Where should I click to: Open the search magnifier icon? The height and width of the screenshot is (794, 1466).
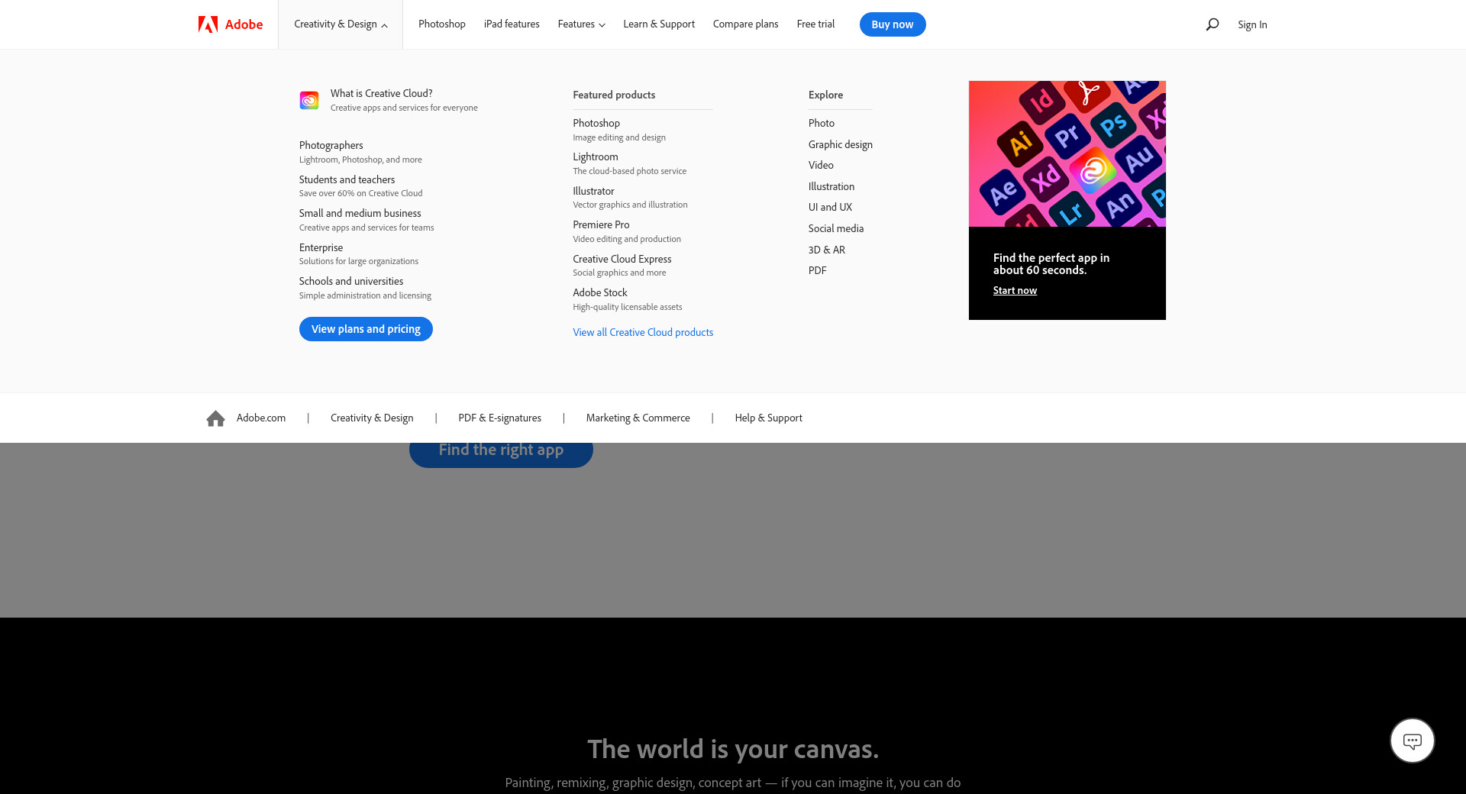point(1212,24)
